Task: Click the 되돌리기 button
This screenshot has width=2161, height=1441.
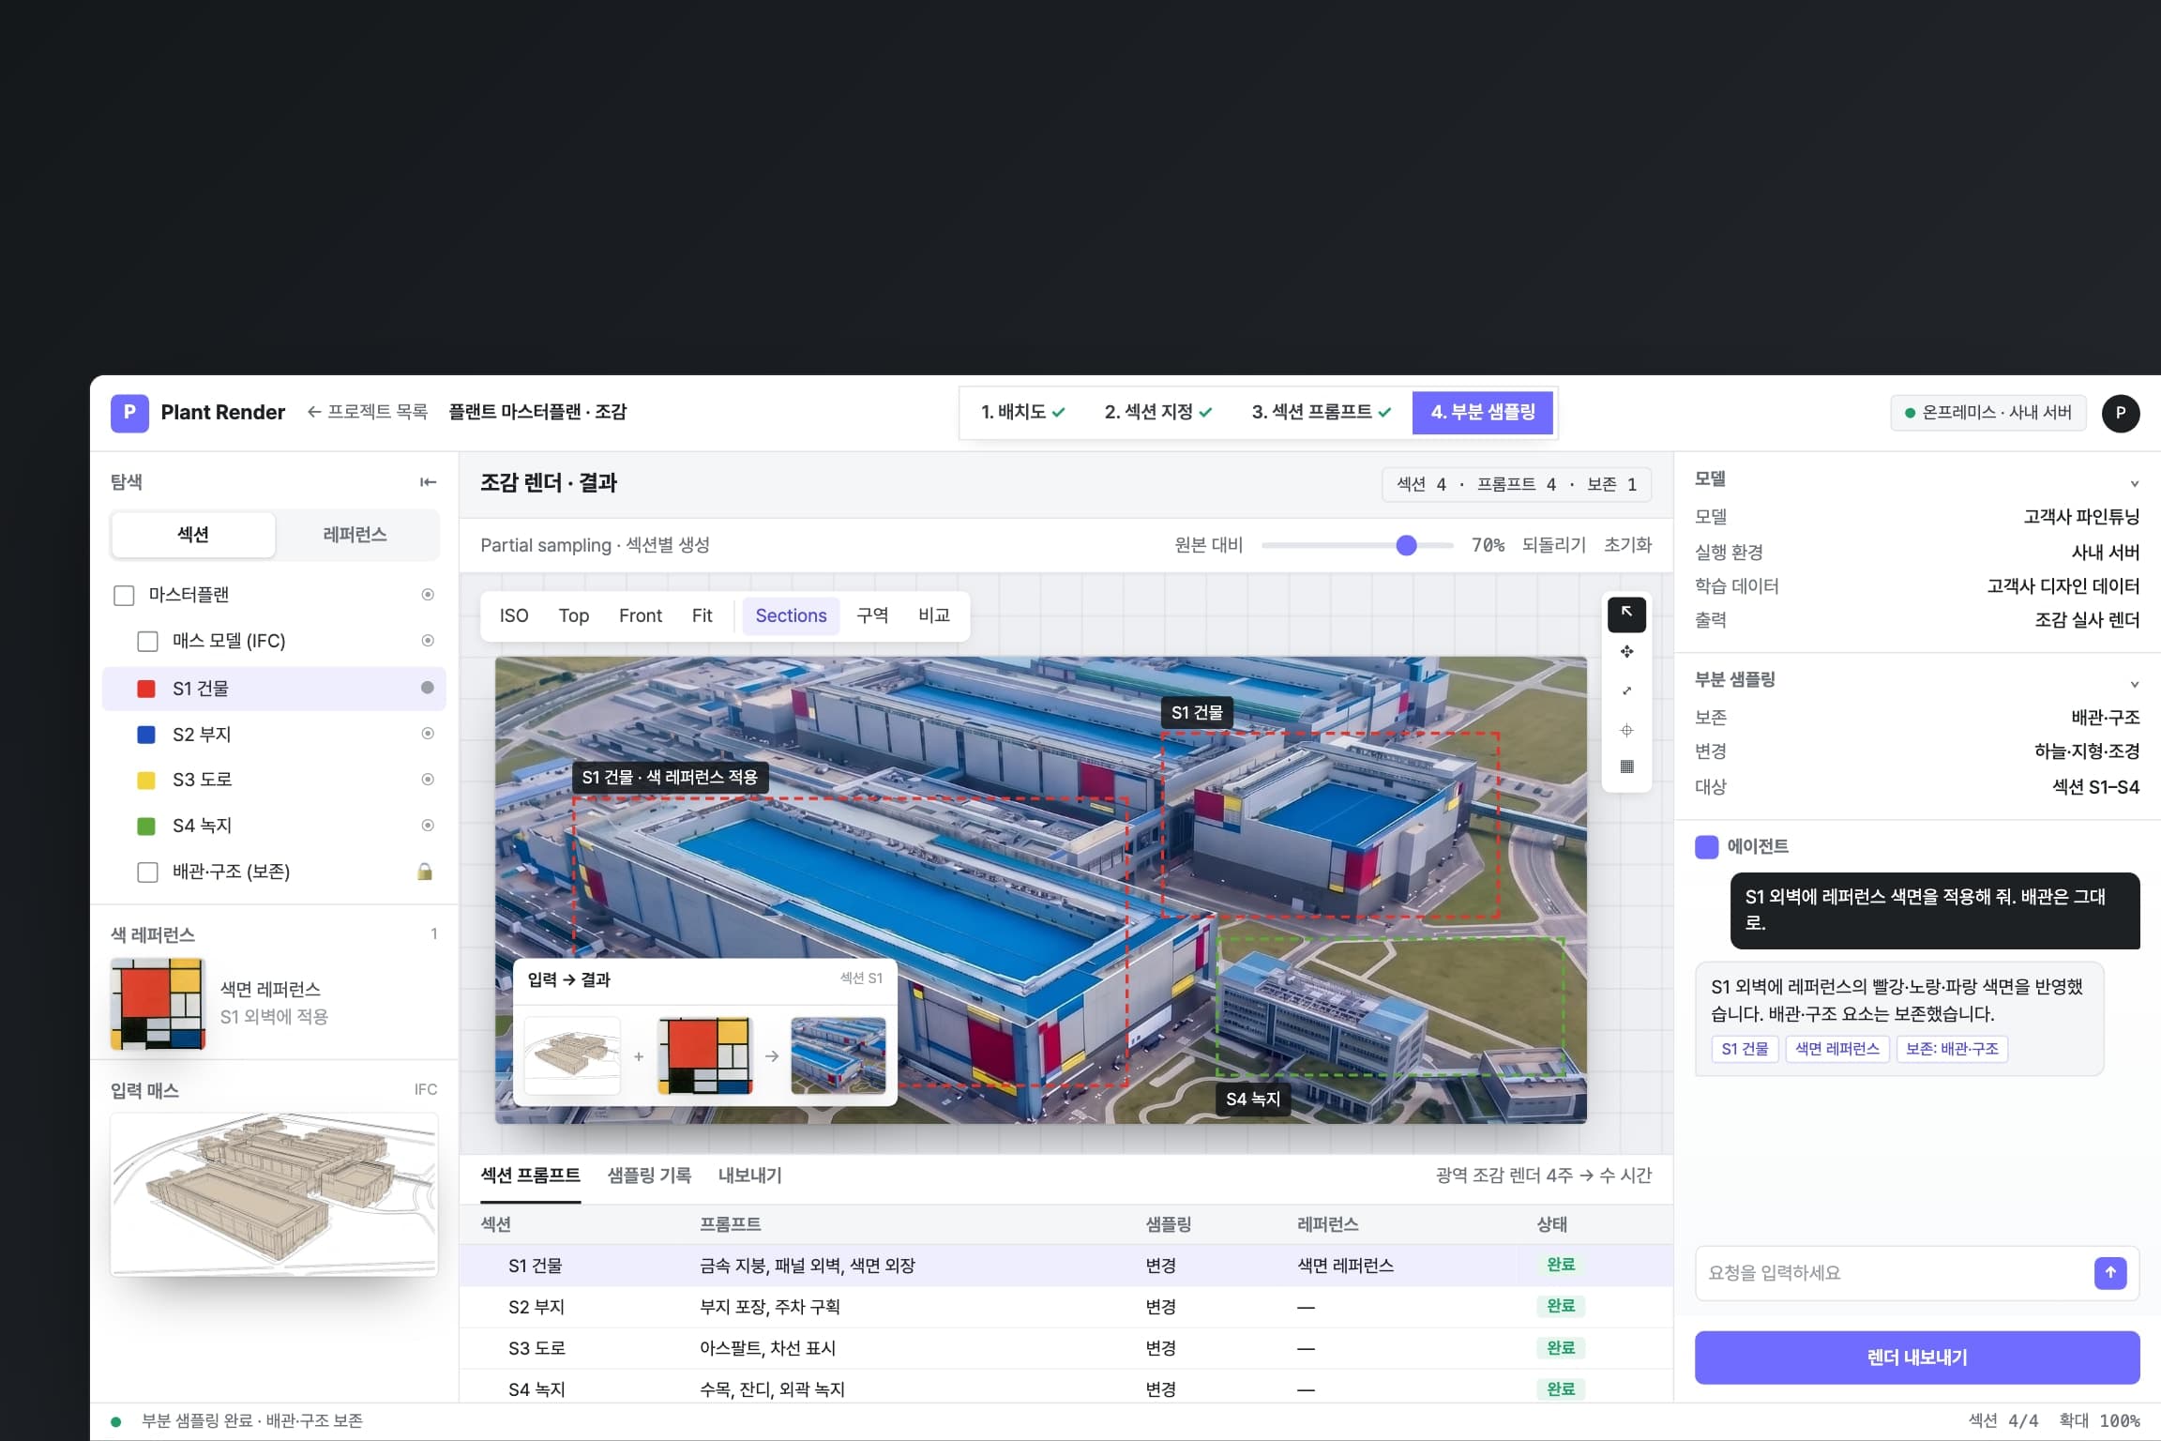Action: (1553, 545)
